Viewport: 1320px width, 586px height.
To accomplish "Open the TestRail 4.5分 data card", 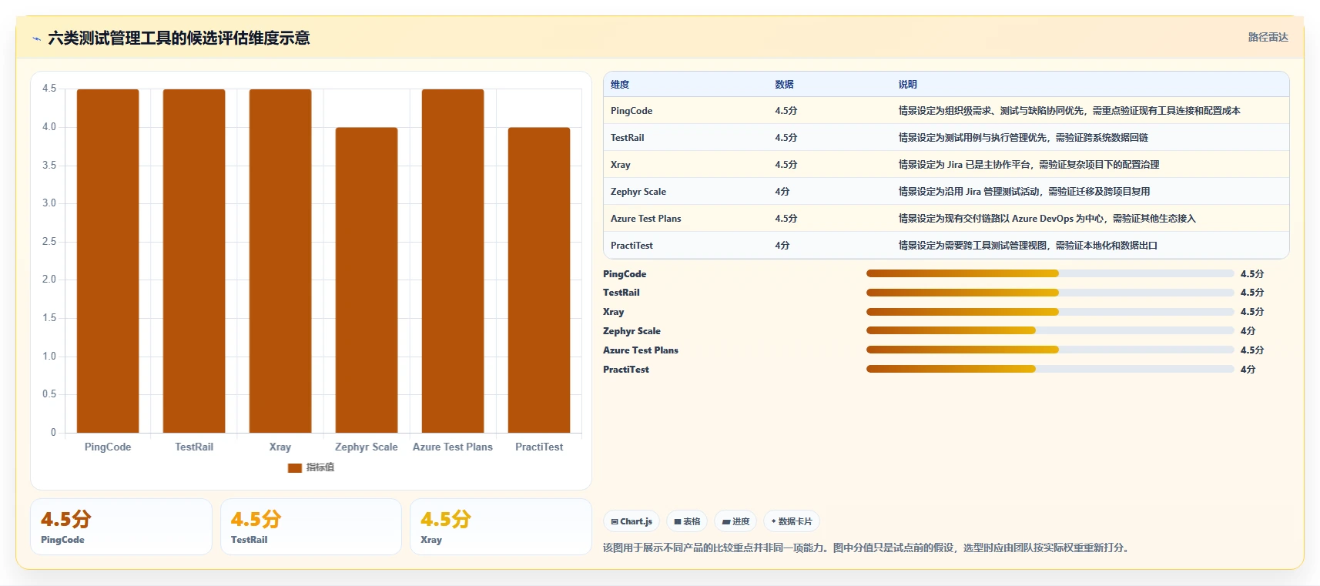I will [x=311, y=527].
